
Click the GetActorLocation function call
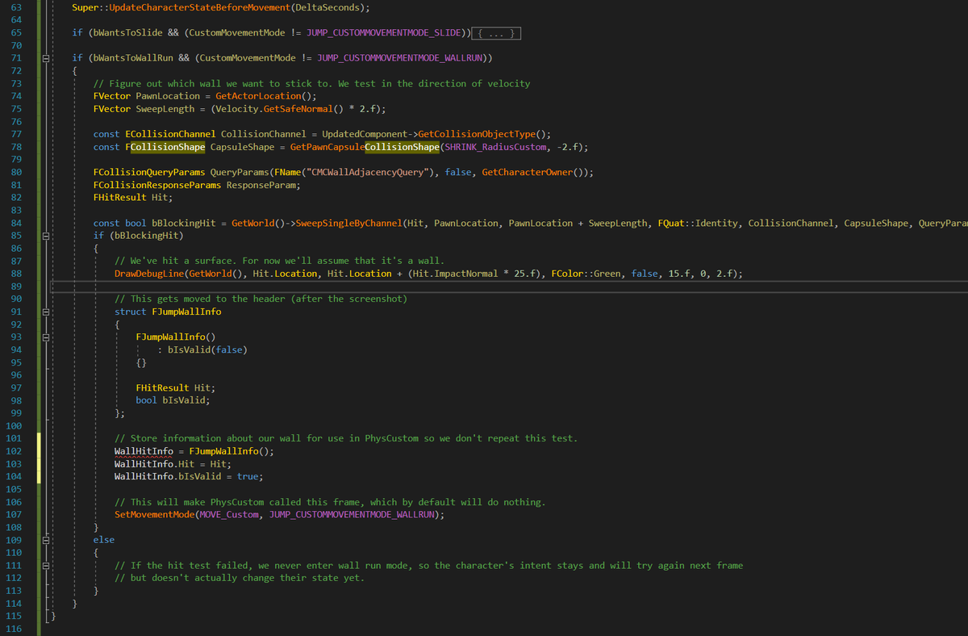pyautogui.click(x=257, y=96)
